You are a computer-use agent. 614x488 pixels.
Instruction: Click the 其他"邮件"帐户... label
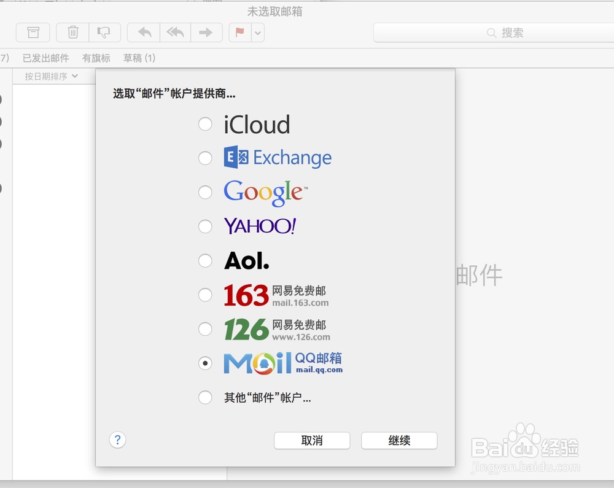pos(268,398)
